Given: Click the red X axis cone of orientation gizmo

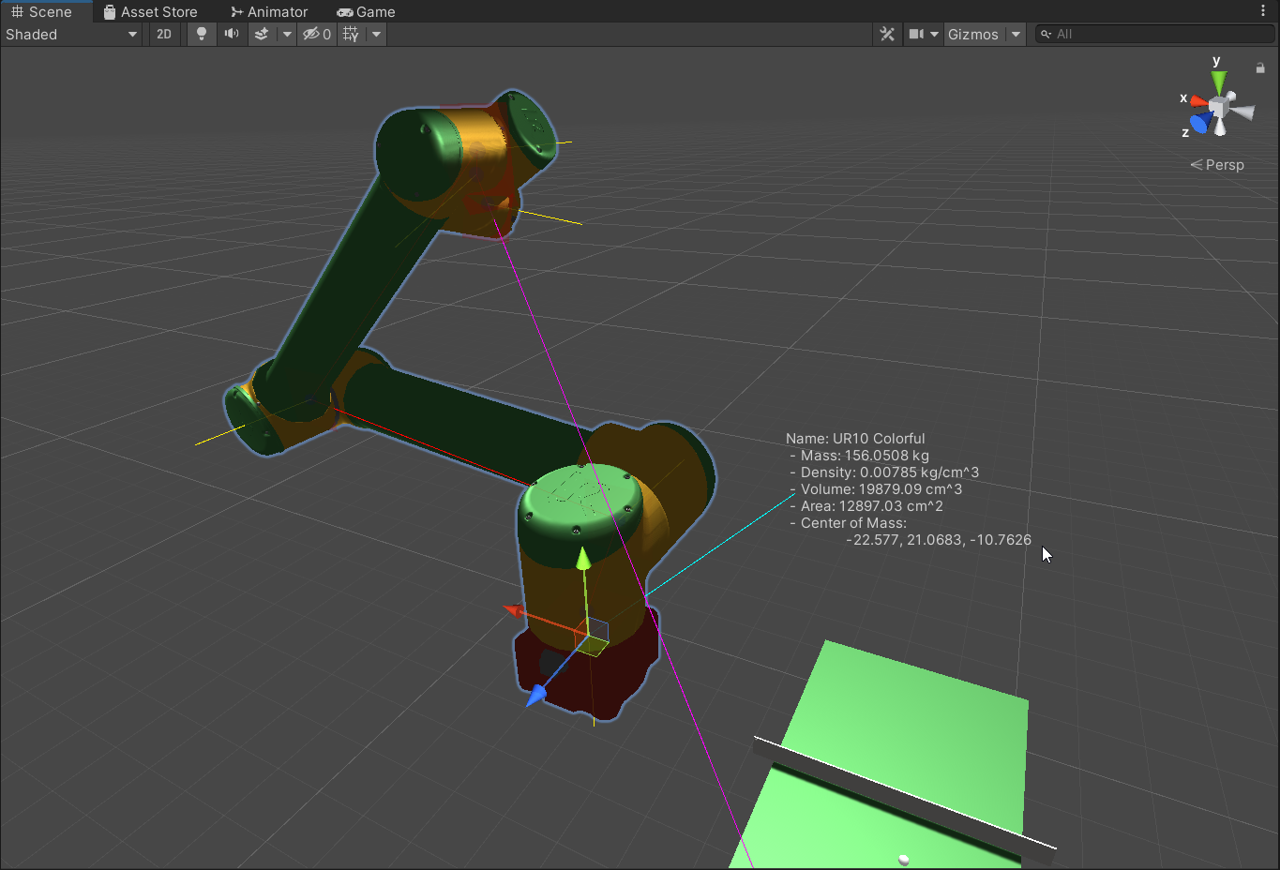Looking at the screenshot, I should pos(1198,100).
